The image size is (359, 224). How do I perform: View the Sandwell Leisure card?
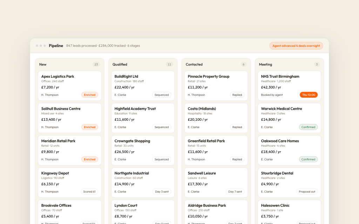point(216,182)
